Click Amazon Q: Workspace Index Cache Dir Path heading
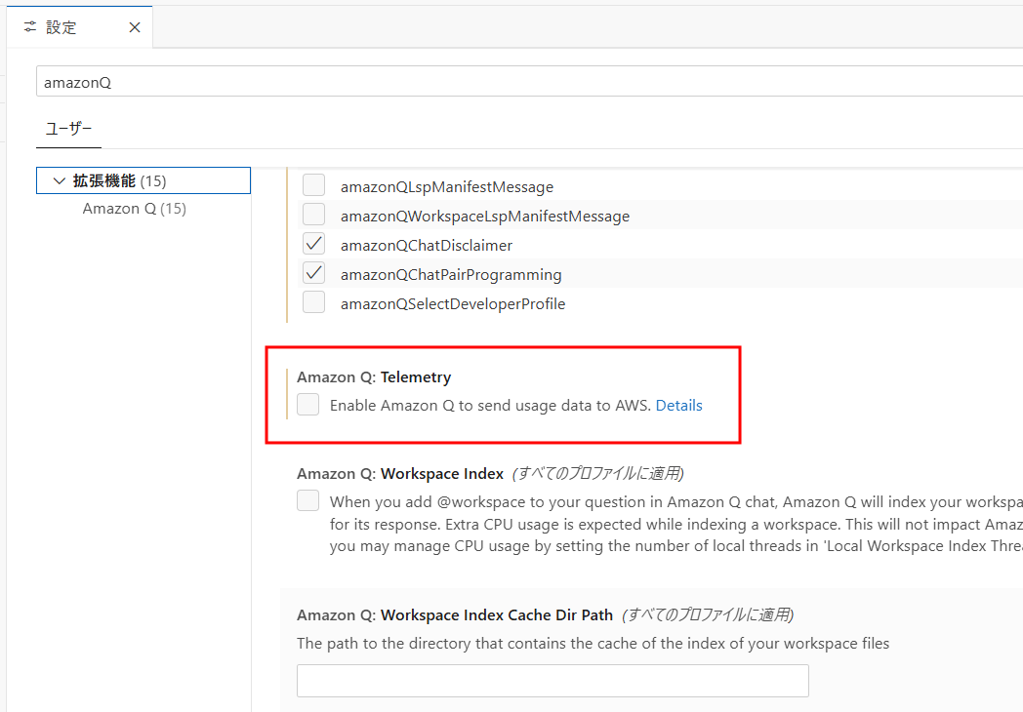 pos(455,614)
